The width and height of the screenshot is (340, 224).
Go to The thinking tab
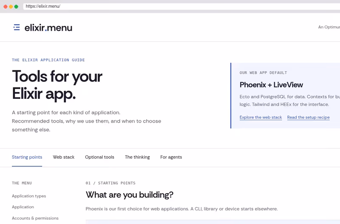point(137,157)
